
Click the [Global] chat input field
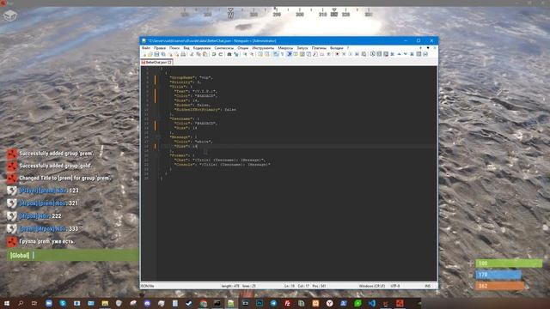[x=72, y=255]
